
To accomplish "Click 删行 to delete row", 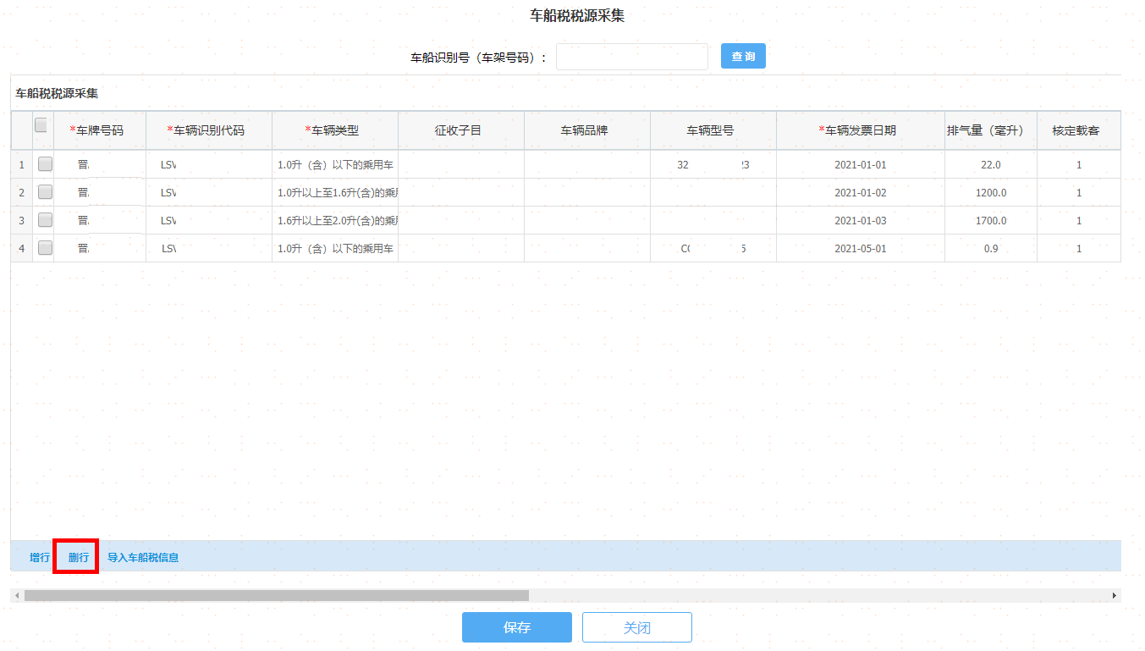I will pyautogui.click(x=78, y=557).
